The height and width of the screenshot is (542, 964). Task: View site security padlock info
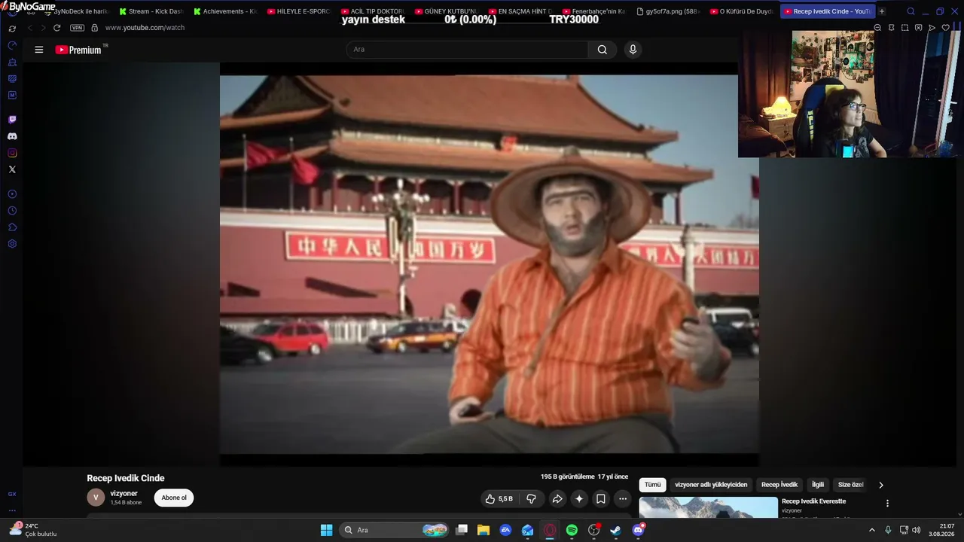pos(94,28)
